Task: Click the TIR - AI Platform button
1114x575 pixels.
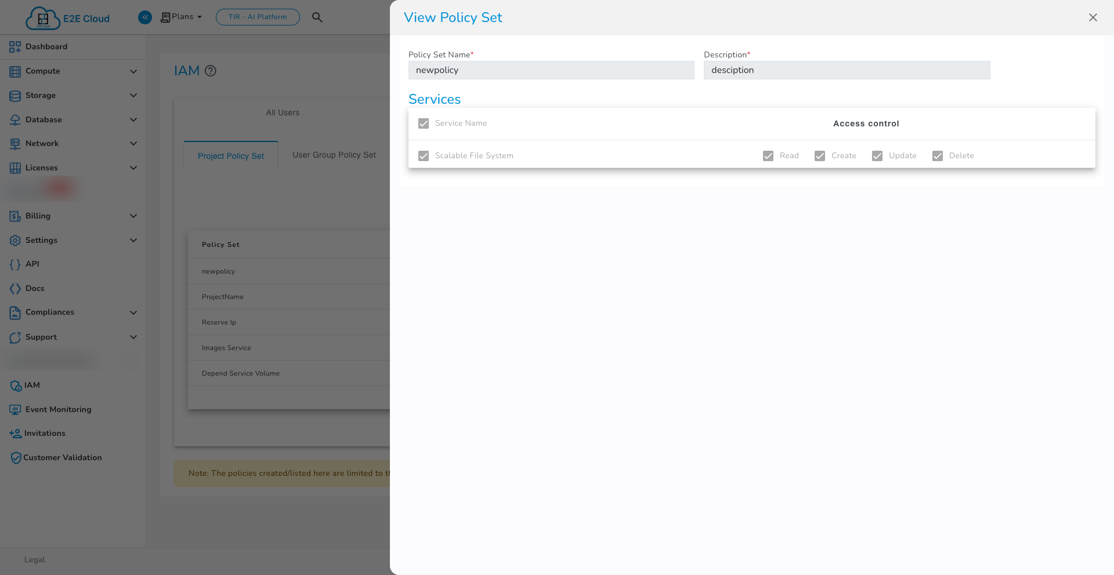Action: coord(258,17)
